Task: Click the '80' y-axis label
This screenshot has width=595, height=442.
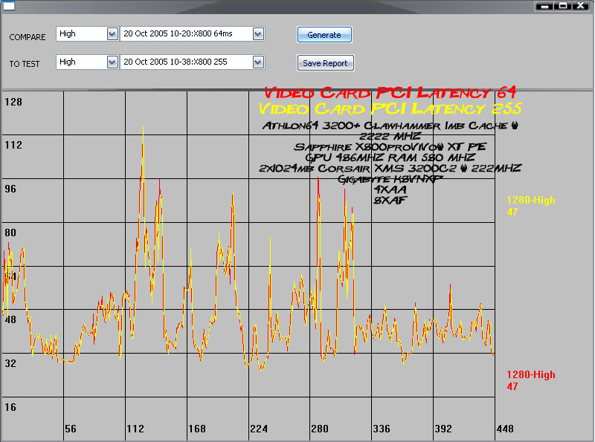Action: (10, 233)
